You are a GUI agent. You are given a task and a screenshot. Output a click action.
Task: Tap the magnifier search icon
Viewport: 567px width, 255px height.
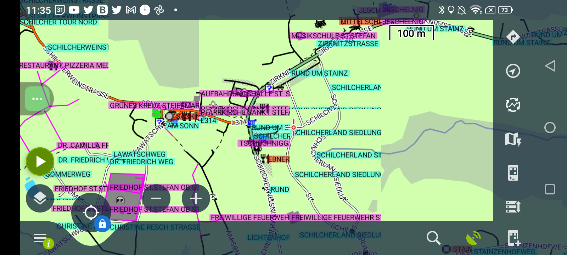click(x=433, y=238)
